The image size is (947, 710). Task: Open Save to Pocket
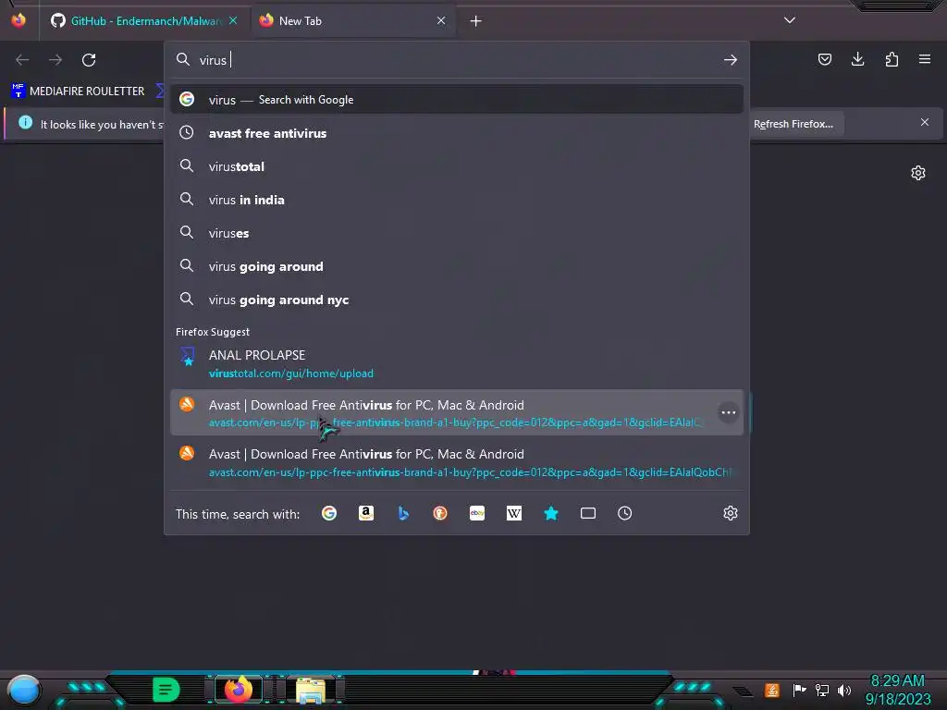pyautogui.click(x=824, y=59)
